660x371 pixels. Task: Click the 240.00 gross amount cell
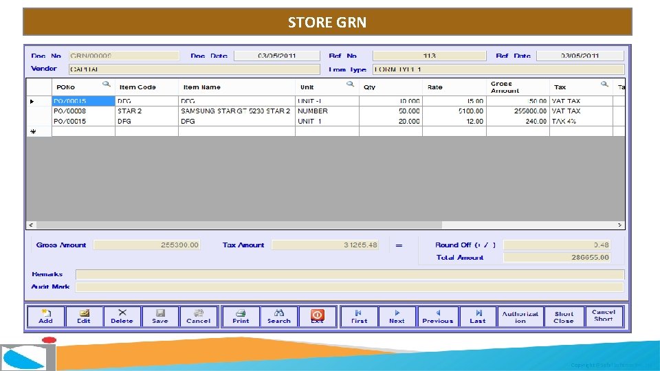tap(518, 121)
